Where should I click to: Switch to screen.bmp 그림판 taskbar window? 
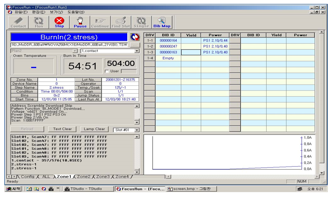pos(192,188)
